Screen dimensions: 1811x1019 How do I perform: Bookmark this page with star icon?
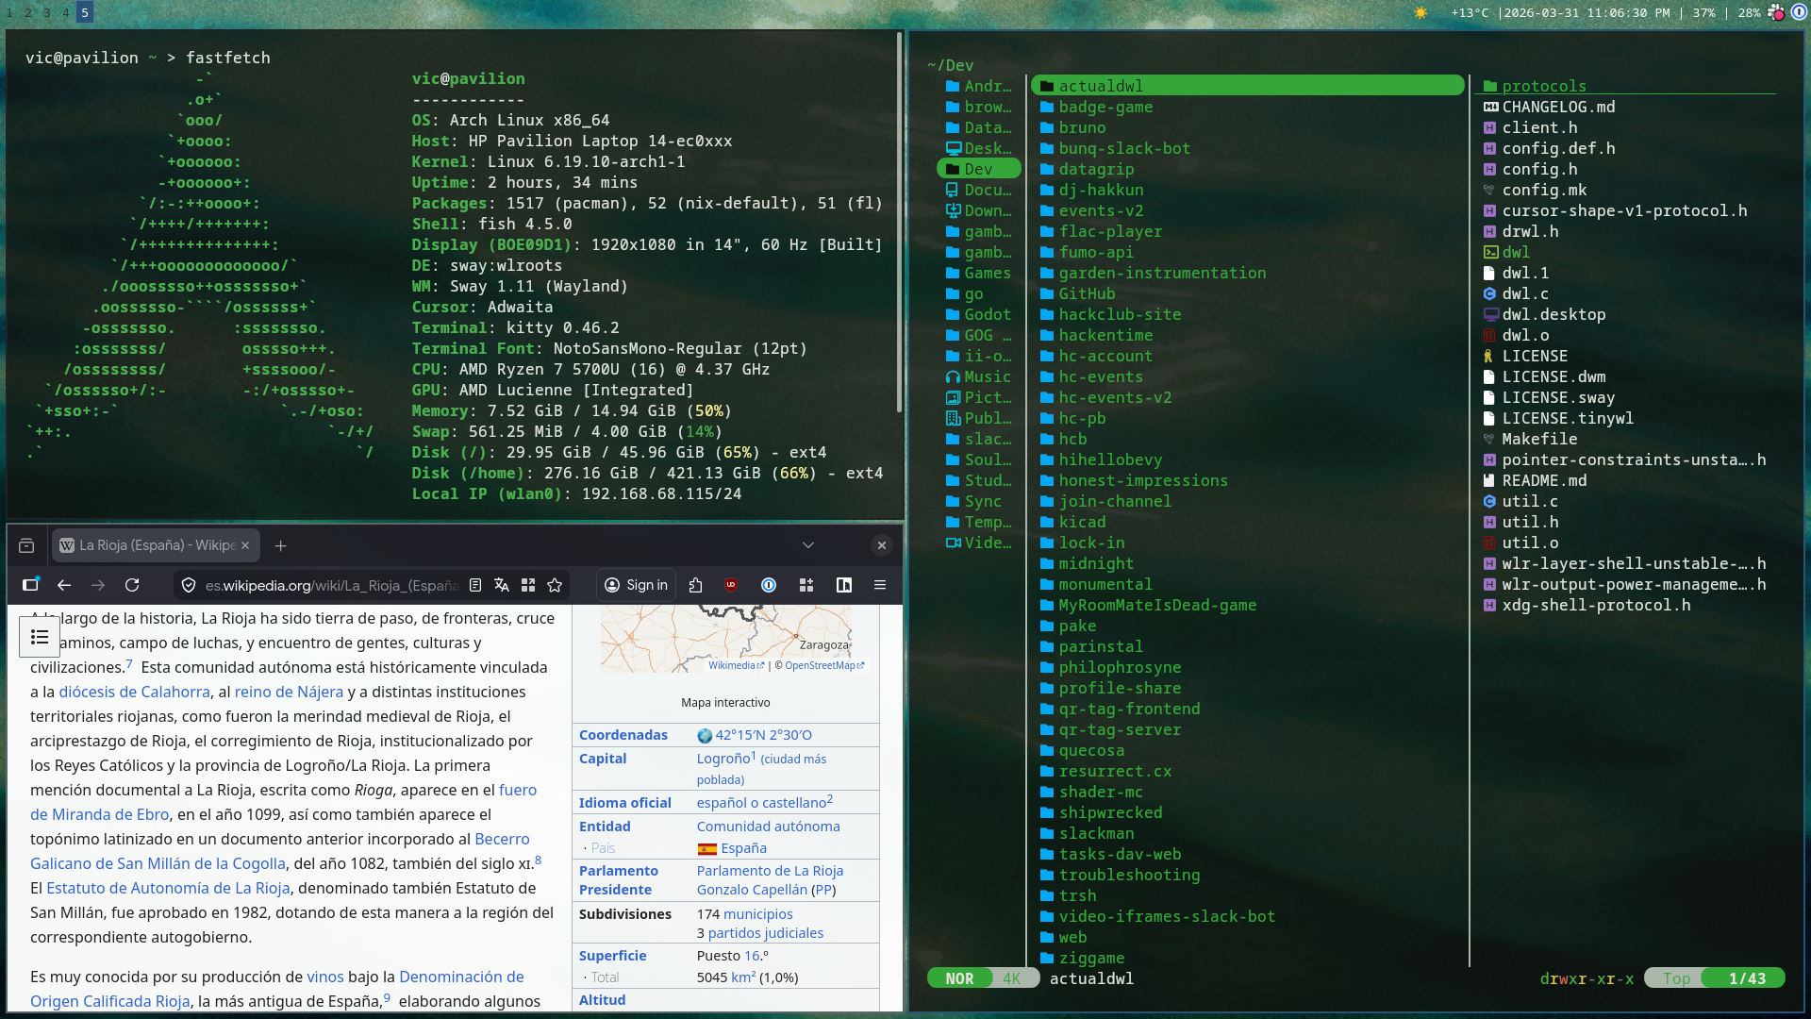point(555,585)
